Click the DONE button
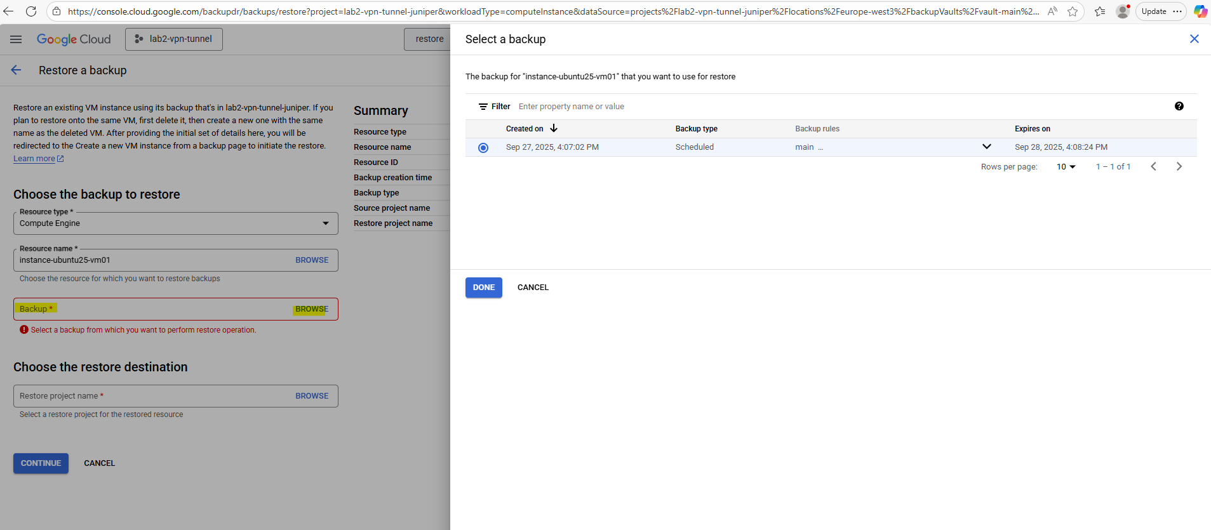 pos(483,288)
